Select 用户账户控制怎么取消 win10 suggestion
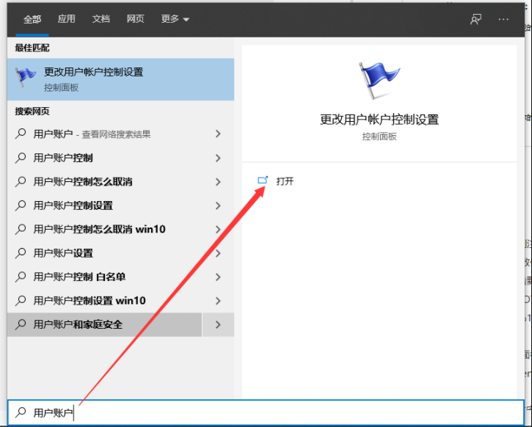Image resolution: width=532 pixels, height=427 pixels. [x=99, y=230]
